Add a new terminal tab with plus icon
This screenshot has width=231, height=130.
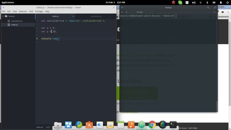[122, 12]
